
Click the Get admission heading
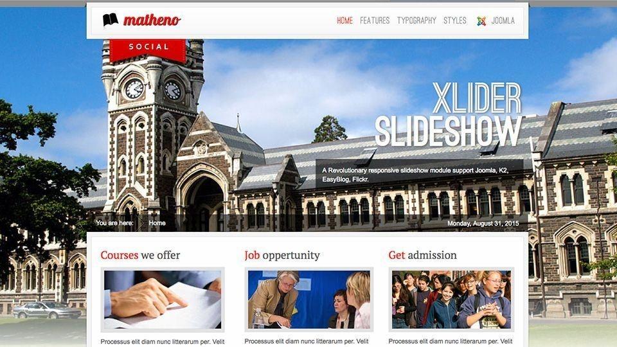point(423,255)
